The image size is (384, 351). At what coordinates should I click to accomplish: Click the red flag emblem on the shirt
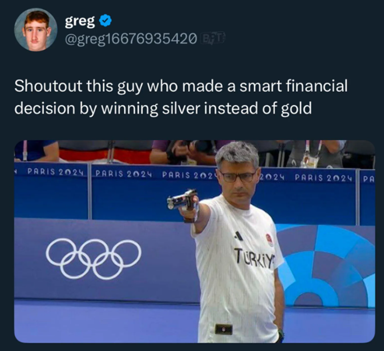269,240
